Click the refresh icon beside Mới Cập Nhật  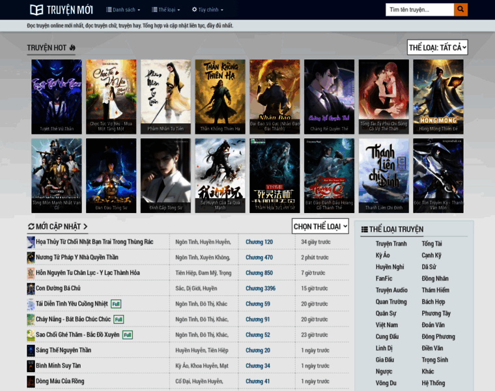click(31, 227)
